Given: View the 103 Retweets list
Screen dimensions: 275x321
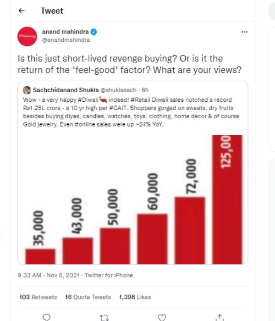Looking at the screenshot, I should pos(38,297).
